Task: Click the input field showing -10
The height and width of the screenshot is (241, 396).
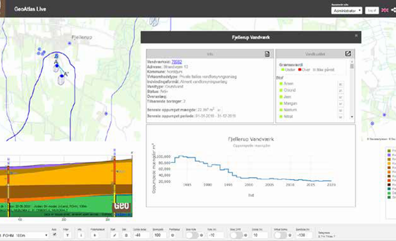Action: pyautogui.click(x=215, y=235)
